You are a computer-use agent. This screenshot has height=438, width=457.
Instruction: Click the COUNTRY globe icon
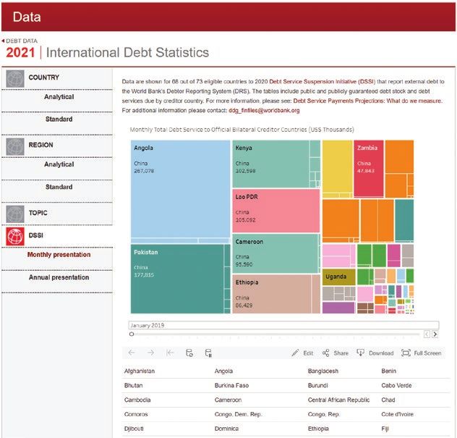[x=15, y=79]
